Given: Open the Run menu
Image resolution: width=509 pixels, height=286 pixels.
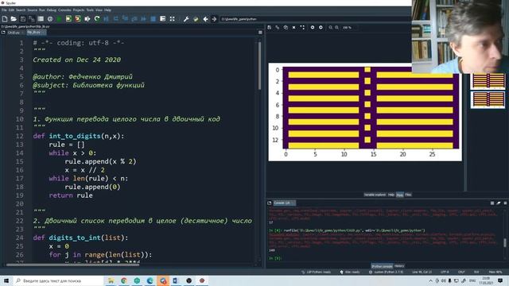Looking at the screenshot, I should tap(42, 10).
